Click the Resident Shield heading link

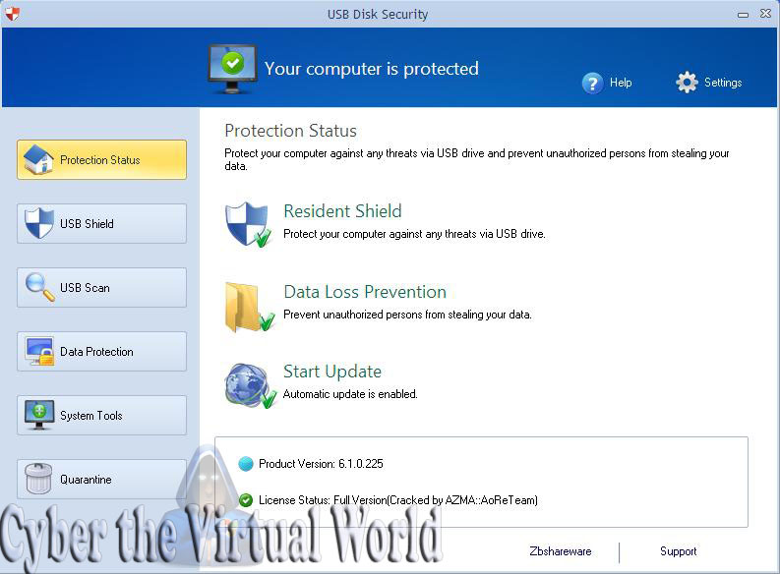[x=342, y=211]
